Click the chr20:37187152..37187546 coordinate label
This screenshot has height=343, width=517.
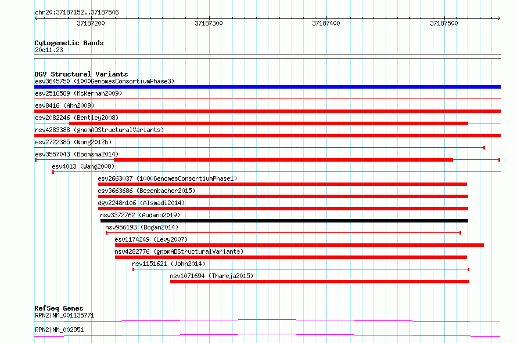pos(77,12)
